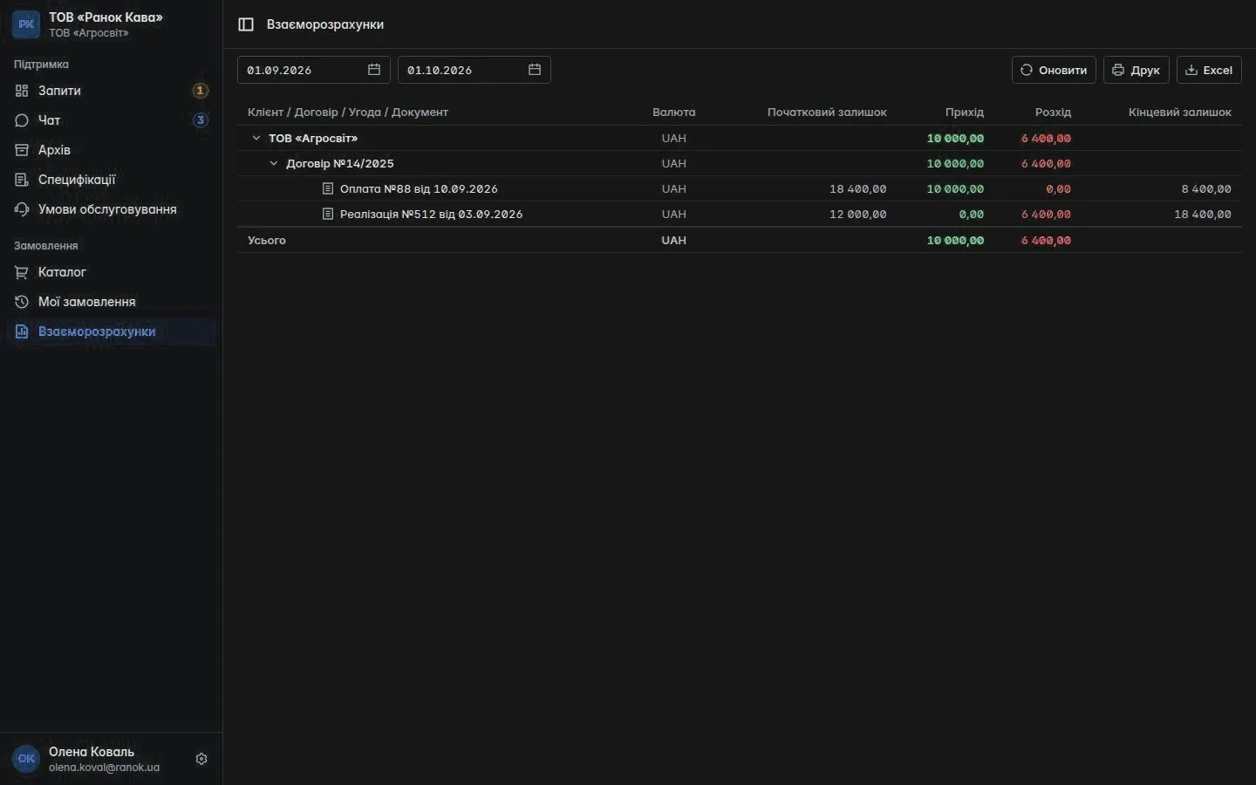Open document Реалізація №512 від 03.09.2026
This screenshot has width=1256, height=785.
click(431, 214)
